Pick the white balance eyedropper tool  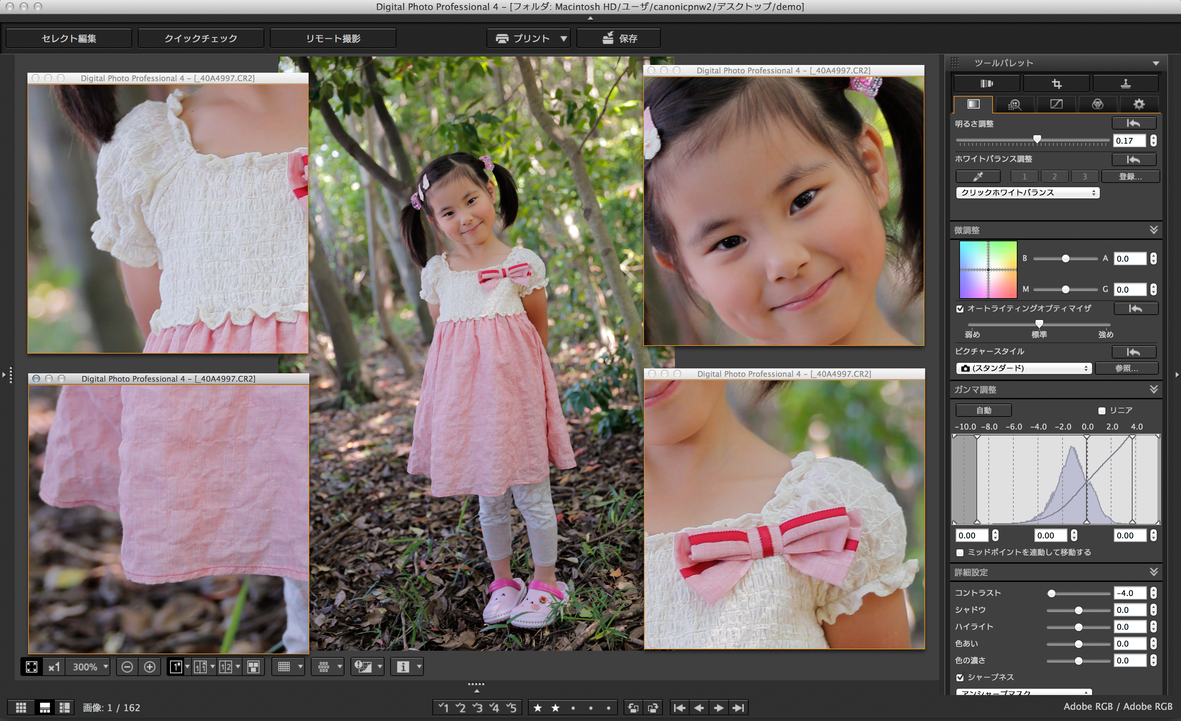pos(978,176)
